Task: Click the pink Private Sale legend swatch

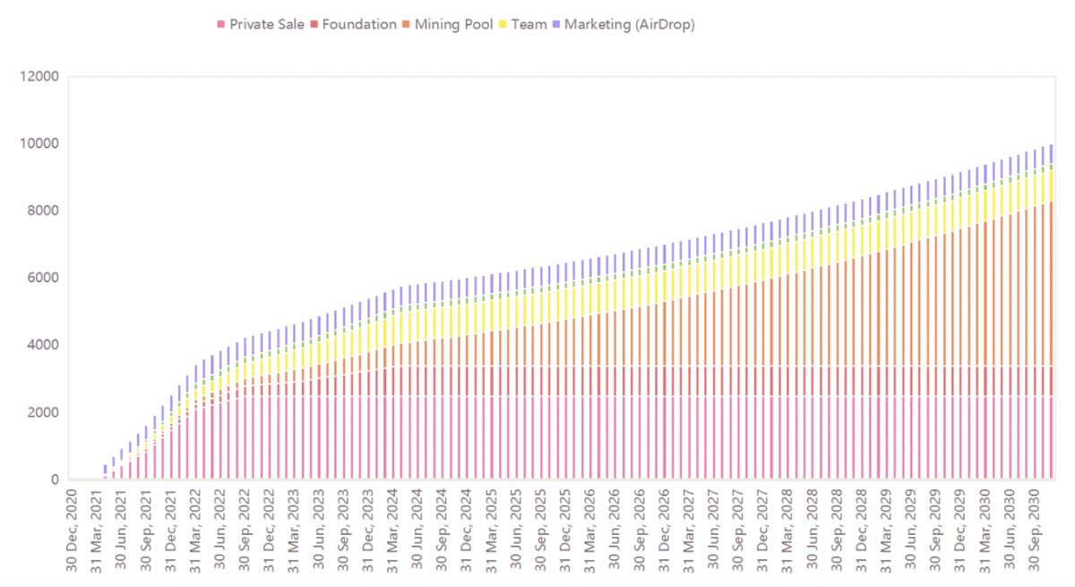Action: coord(220,25)
